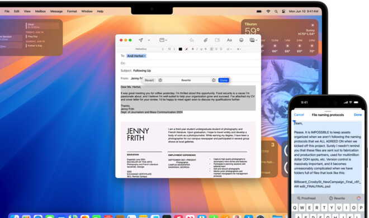Open the Message menu
The height and width of the screenshot is (218, 369).
[56, 11]
